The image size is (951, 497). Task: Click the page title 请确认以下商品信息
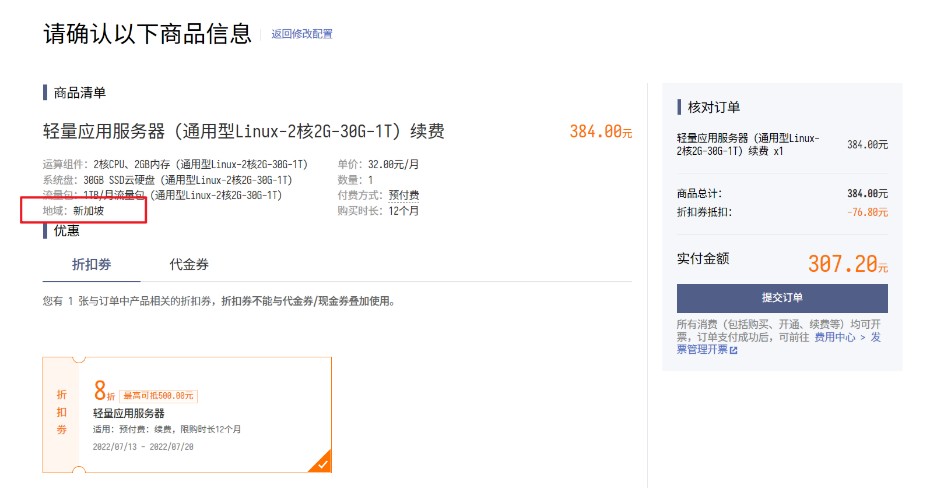click(148, 34)
